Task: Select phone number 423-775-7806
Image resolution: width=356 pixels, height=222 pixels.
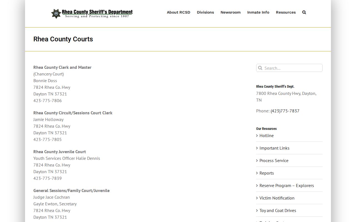Action: [48, 100]
